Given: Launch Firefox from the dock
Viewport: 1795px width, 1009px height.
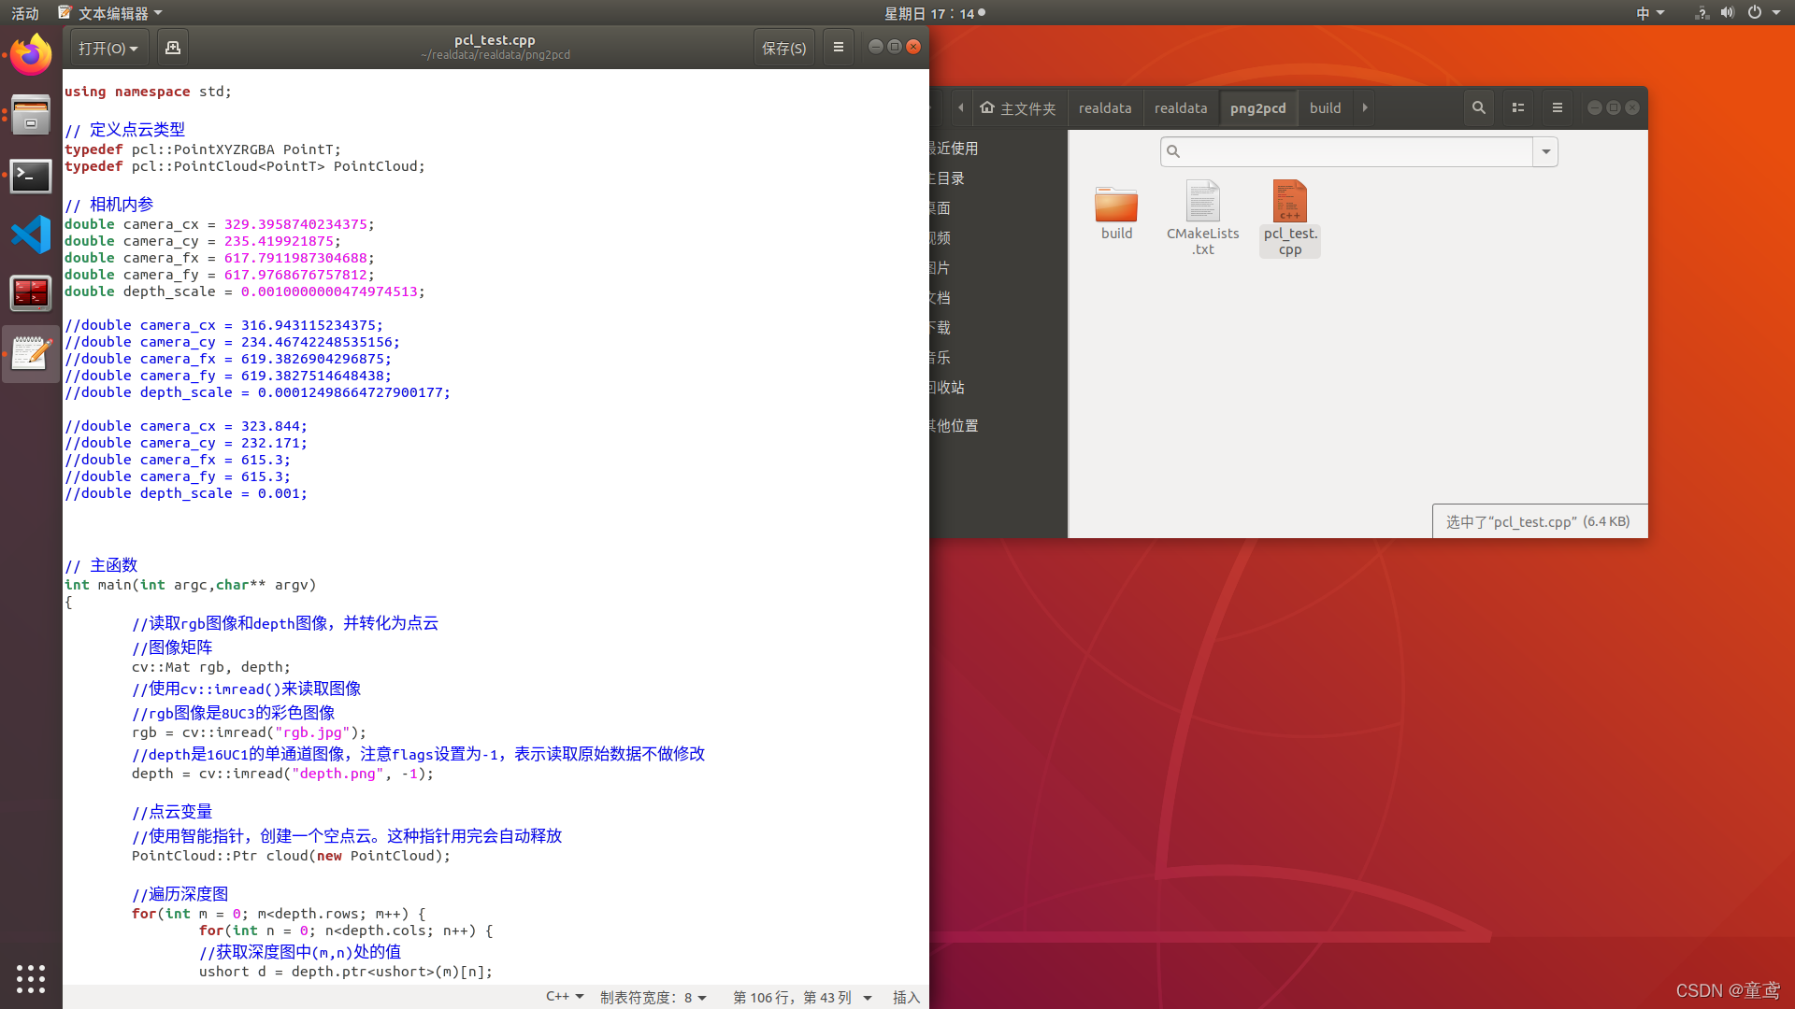Looking at the screenshot, I should pyautogui.click(x=31, y=55).
